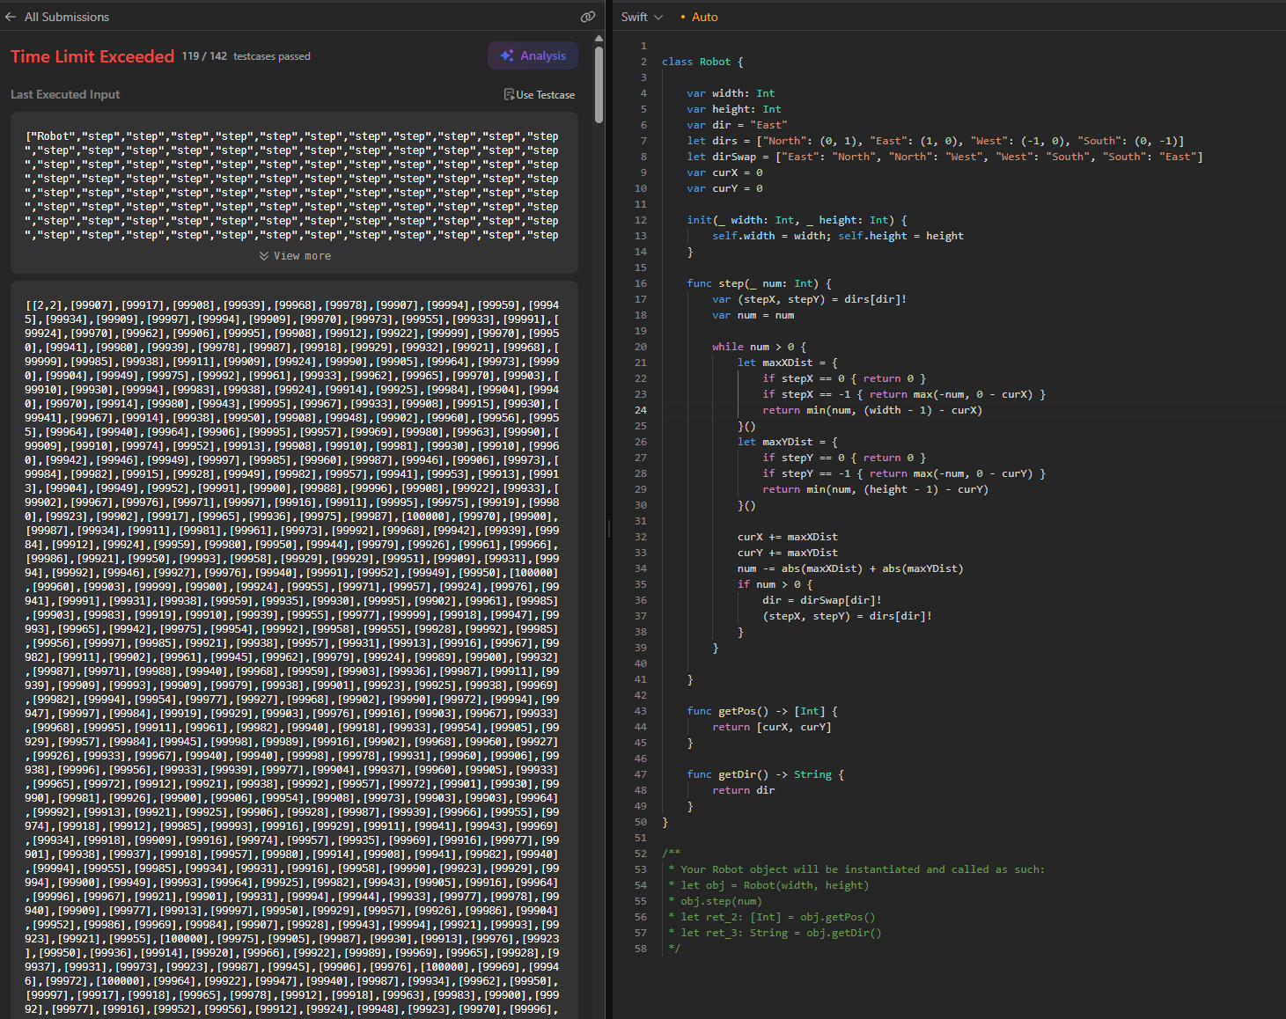The height and width of the screenshot is (1019, 1286).
Task: Expand input with View more
Action: point(302,256)
